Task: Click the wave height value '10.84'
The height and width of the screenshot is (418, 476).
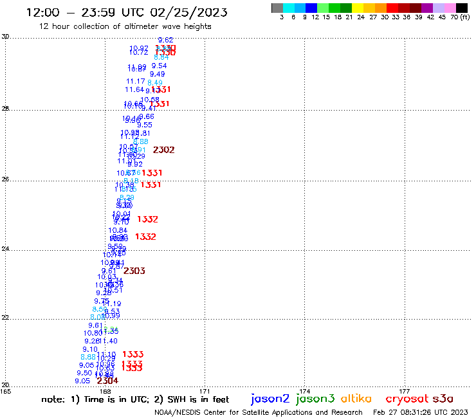Action: click(x=118, y=230)
